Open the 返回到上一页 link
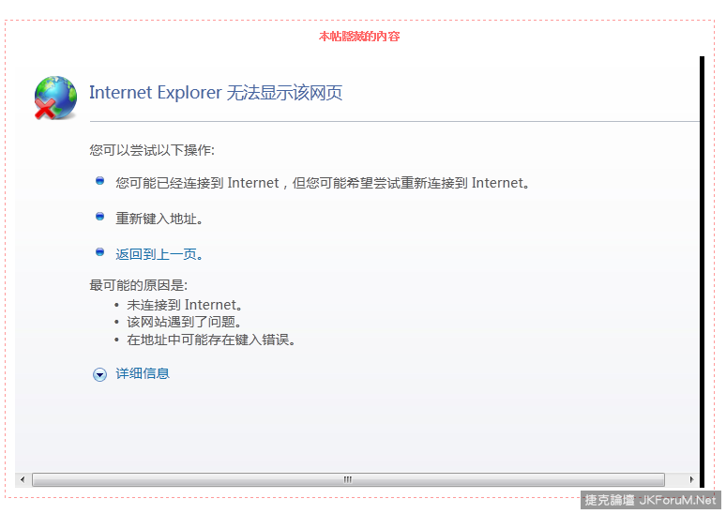The width and height of the screenshot is (726, 514). (159, 254)
